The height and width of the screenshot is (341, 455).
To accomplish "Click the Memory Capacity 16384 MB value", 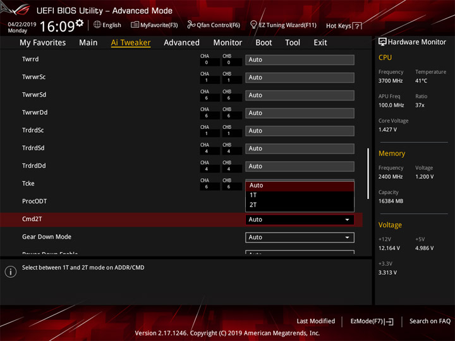I will (391, 201).
